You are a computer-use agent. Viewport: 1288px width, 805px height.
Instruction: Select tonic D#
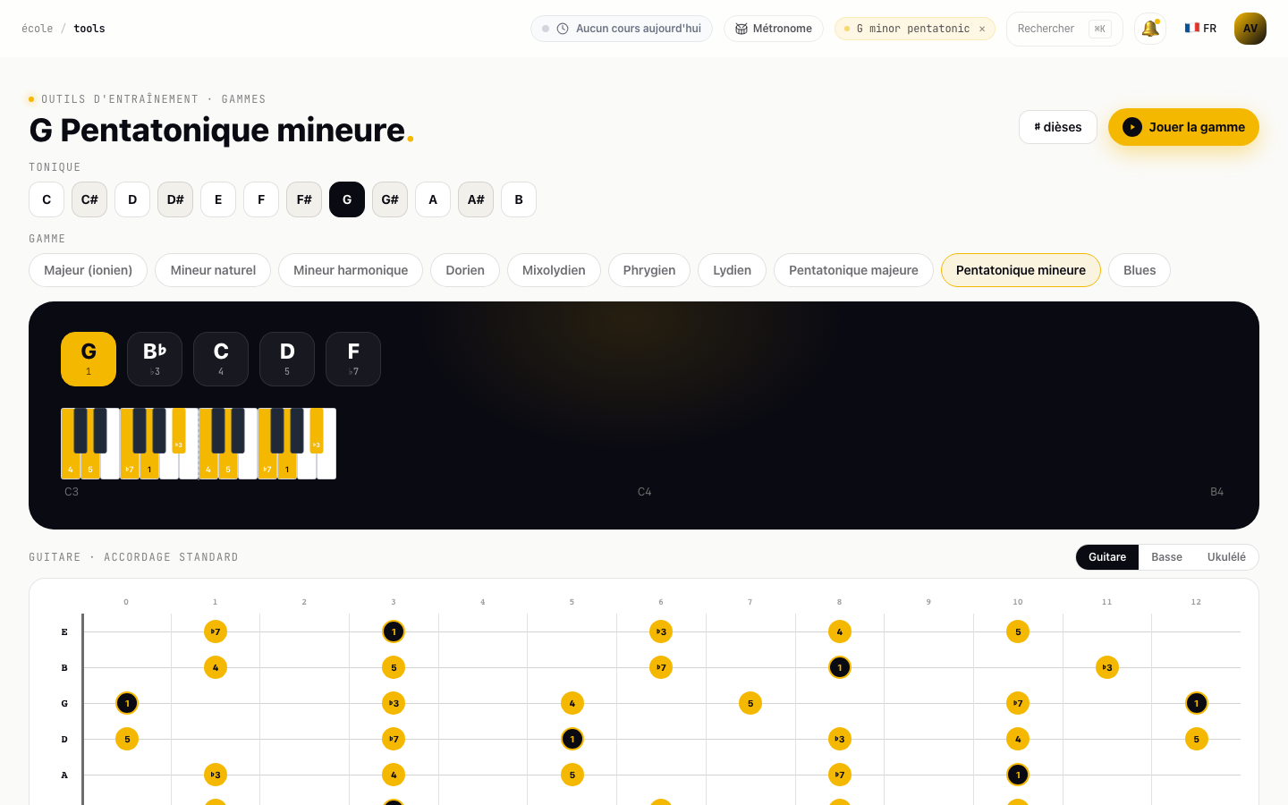[x=175, y=199]
